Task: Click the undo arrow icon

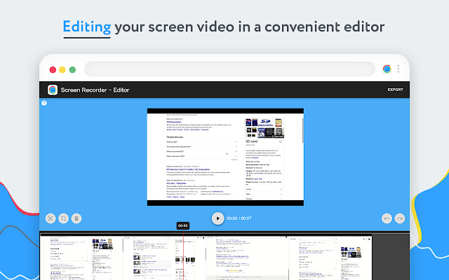Action: tap(387, 218)
